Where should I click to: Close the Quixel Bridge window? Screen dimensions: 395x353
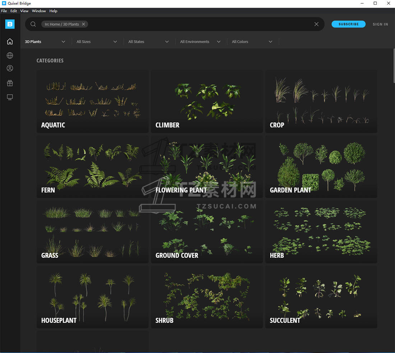click(x=389, y=3)
